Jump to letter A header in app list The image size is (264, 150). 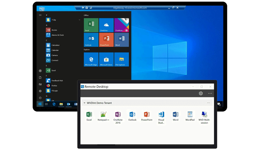tap(47, 25)
